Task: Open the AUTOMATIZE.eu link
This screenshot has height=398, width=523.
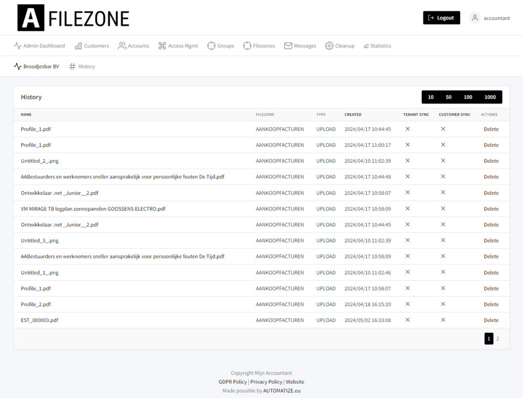Action: [282, 391]
